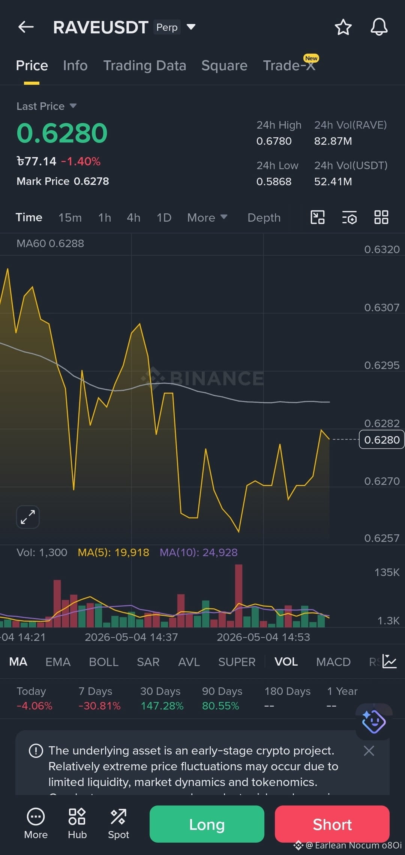Select the 1h interval

(105, 217)
